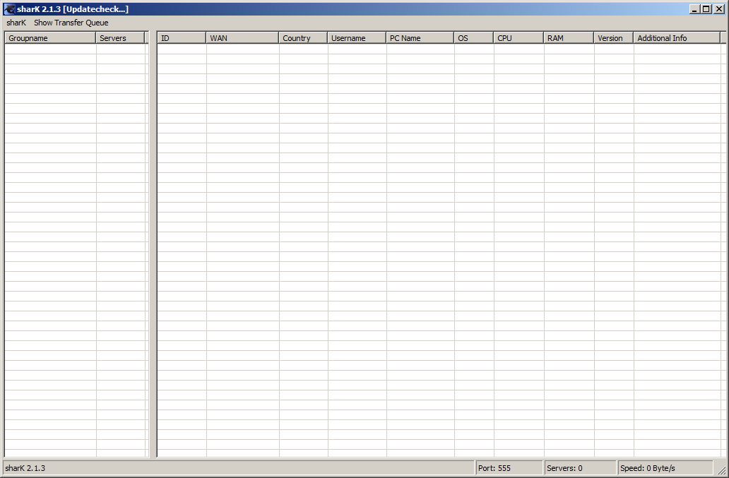Image resolution: width=729 pixels, height=478 pixels.
Task: Sort by the OS column
Action: 473,38
